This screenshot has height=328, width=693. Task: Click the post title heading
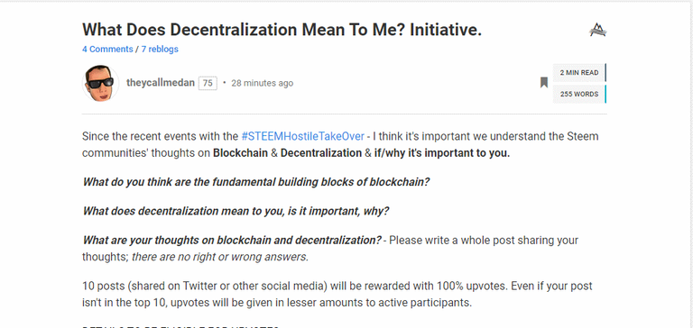[x=282, y=30]
